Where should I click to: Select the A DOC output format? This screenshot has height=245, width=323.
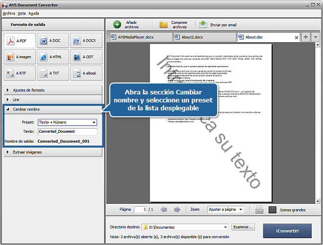pos(53,41)
